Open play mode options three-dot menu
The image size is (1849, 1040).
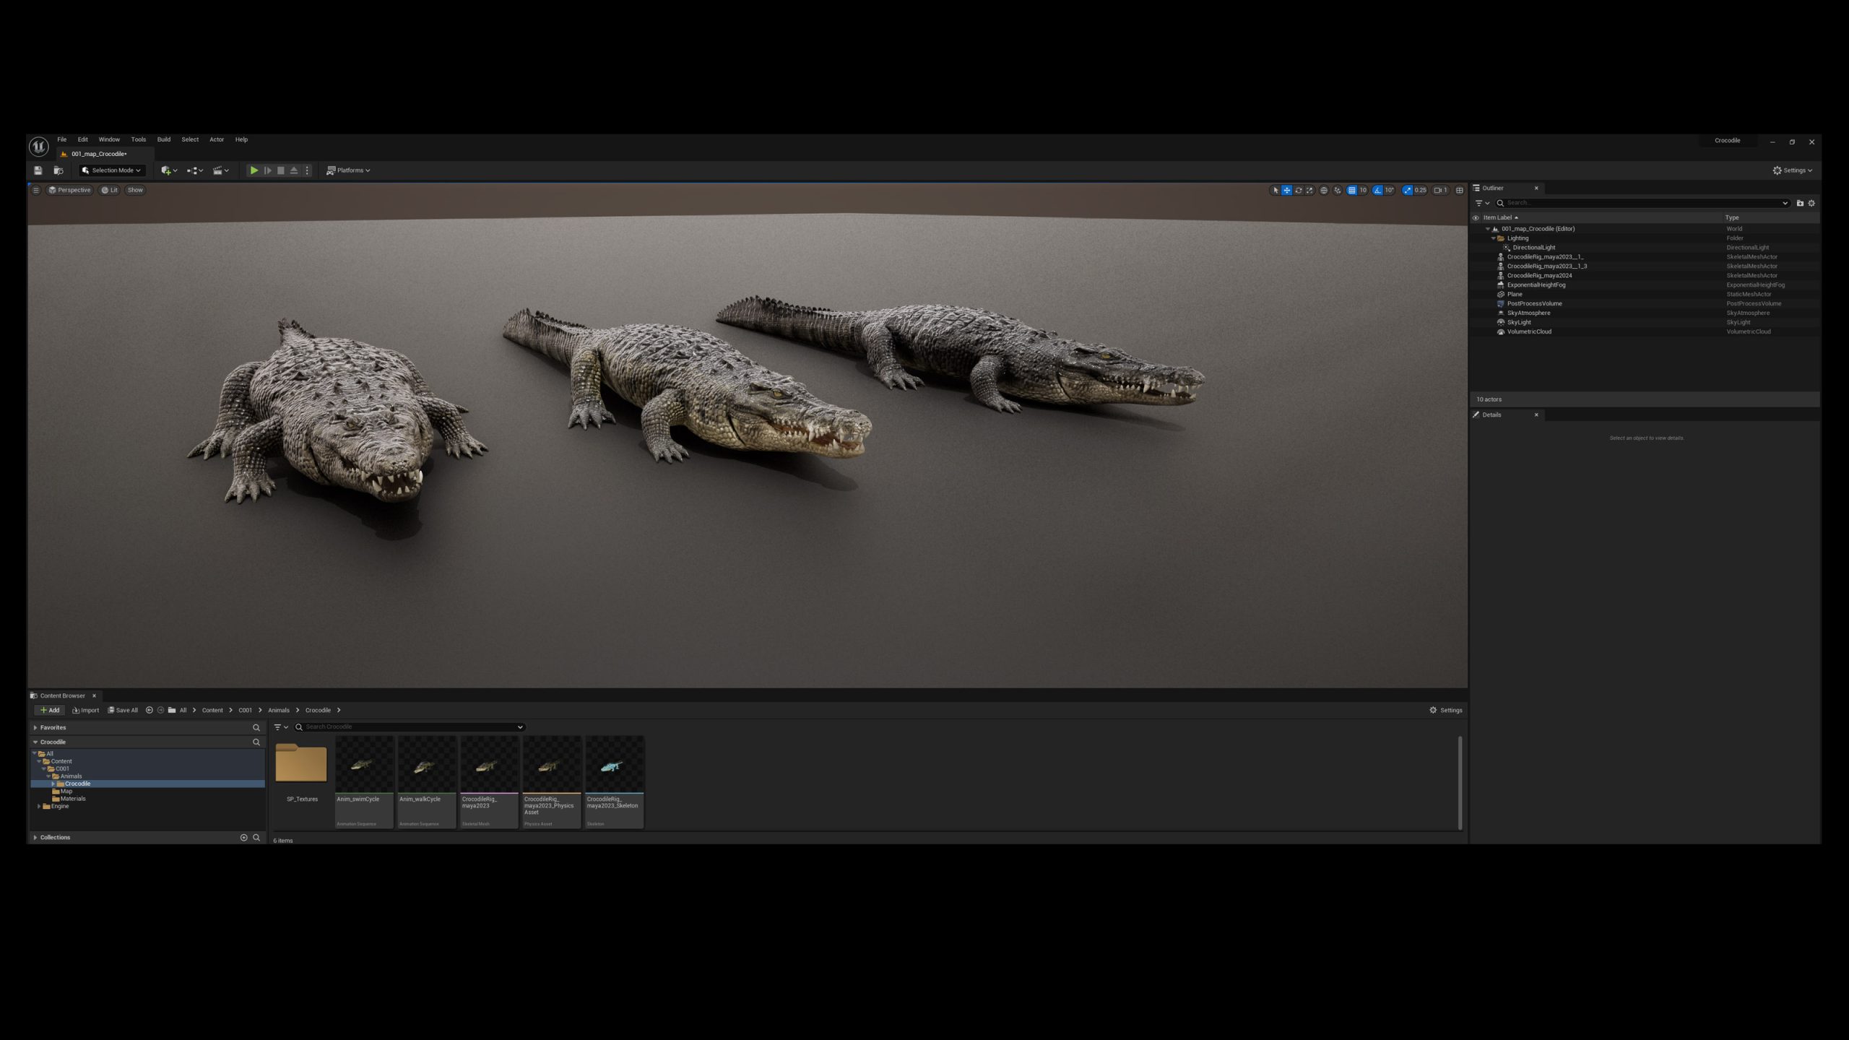(x=307, y=170)
